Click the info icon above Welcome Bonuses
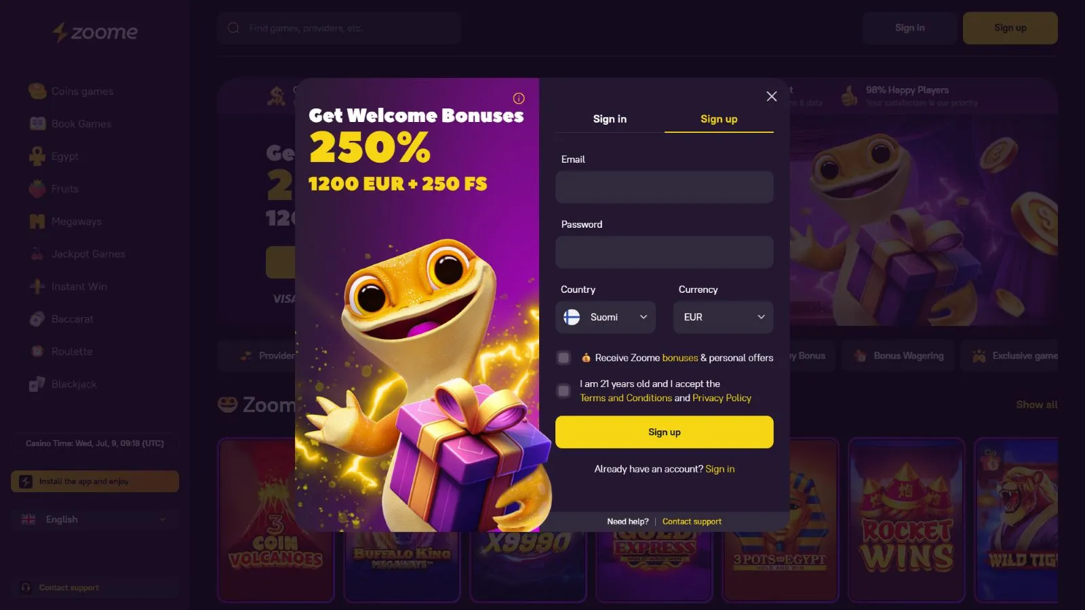Viewport: 1085px width, 610px height. [519, 98]
